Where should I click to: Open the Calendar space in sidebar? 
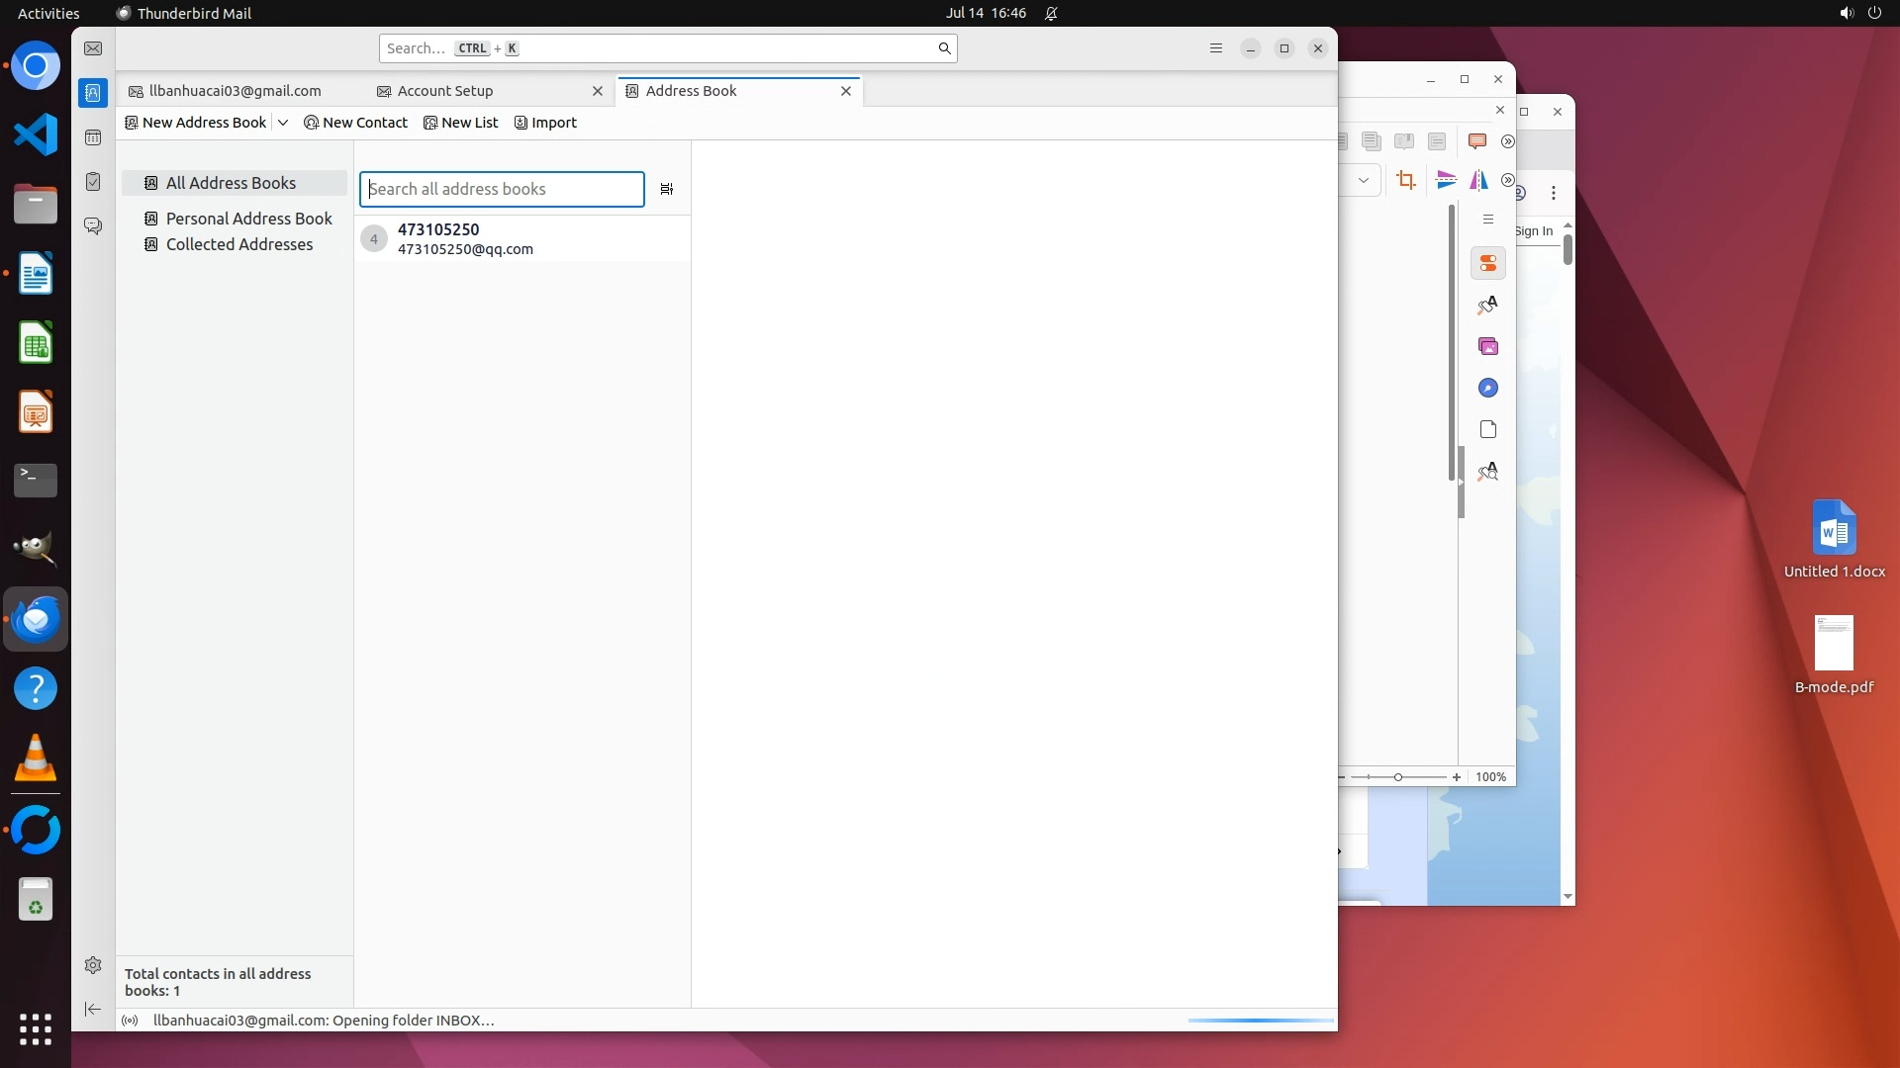[x=93, y=137]
